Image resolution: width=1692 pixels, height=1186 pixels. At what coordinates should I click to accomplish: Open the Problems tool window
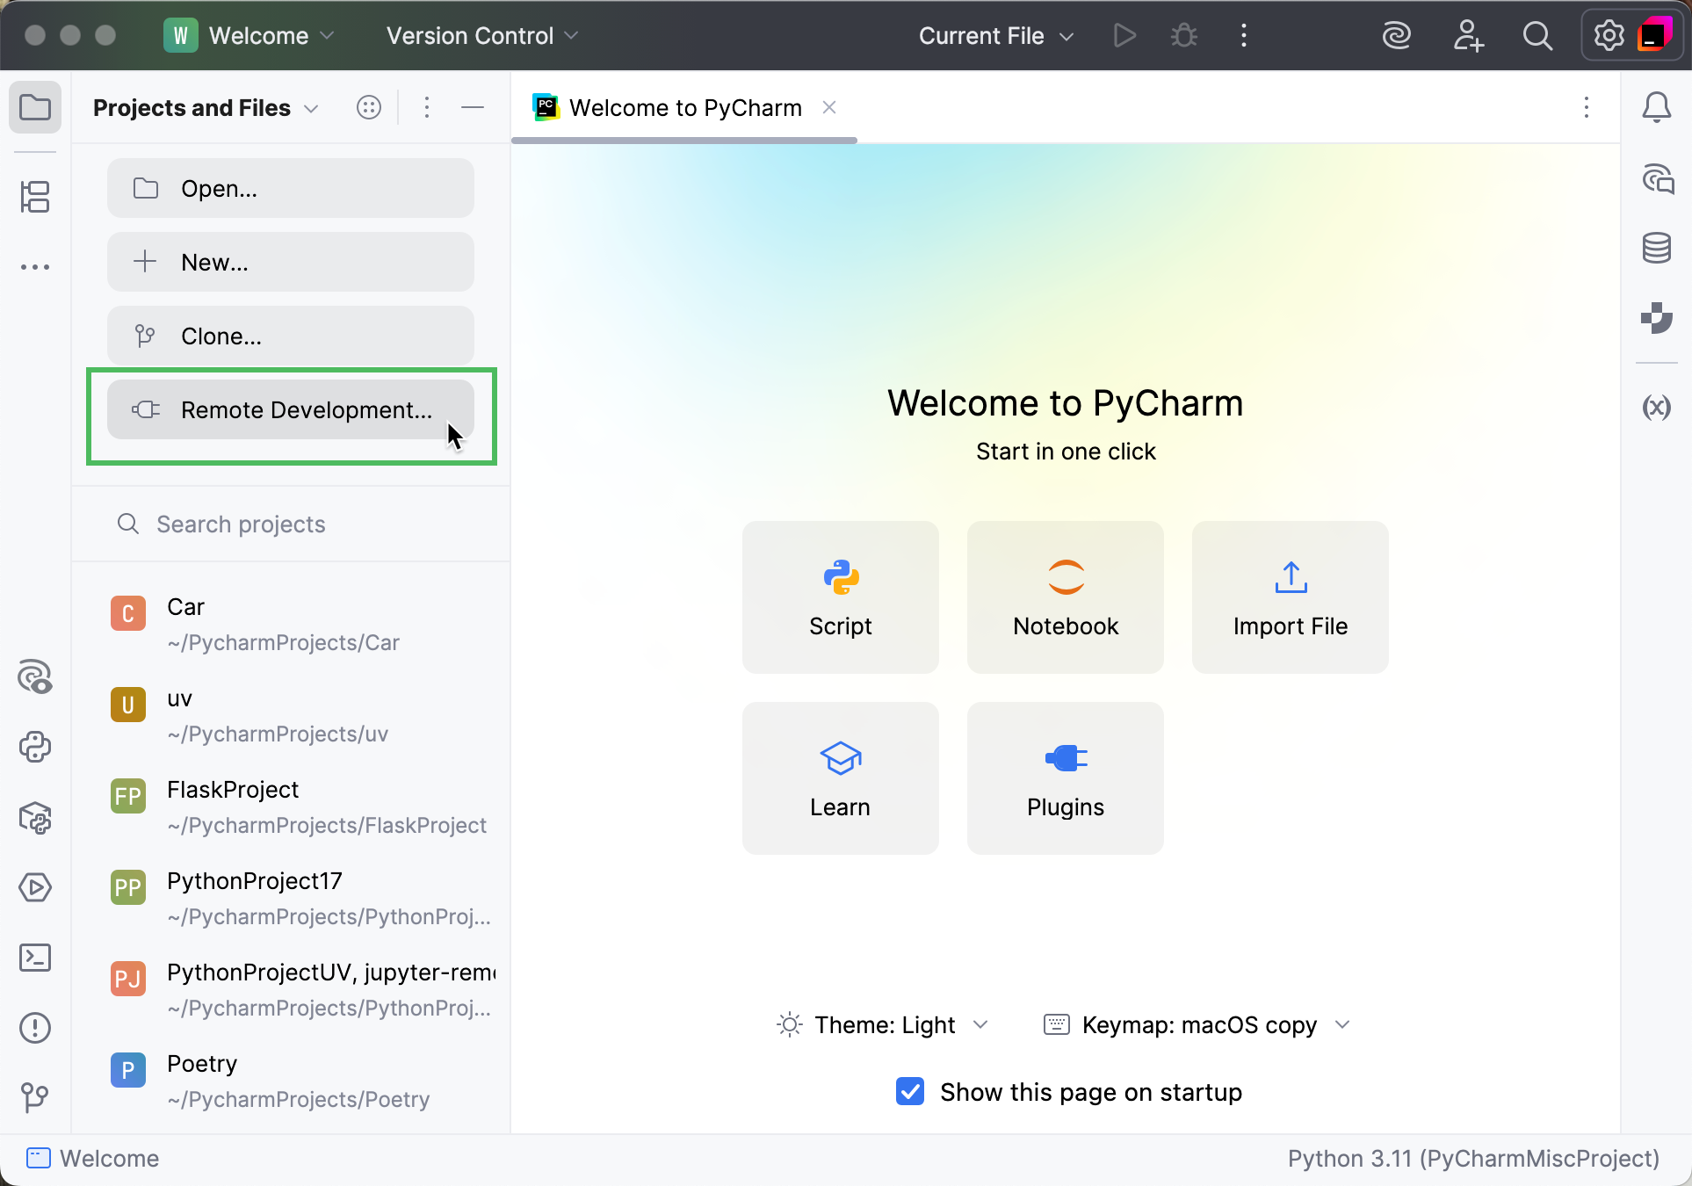35,1028
